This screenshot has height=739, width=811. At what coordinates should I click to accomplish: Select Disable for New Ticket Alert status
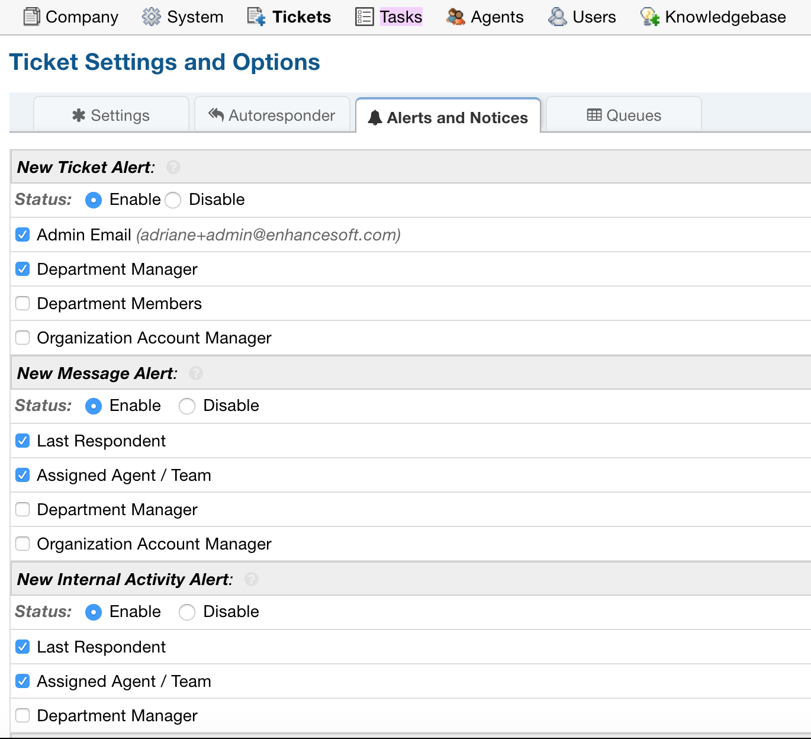[x=172, y=200]
